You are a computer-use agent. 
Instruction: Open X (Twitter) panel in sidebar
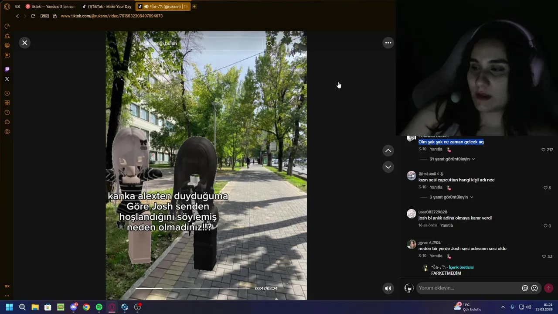pos(7,79)
